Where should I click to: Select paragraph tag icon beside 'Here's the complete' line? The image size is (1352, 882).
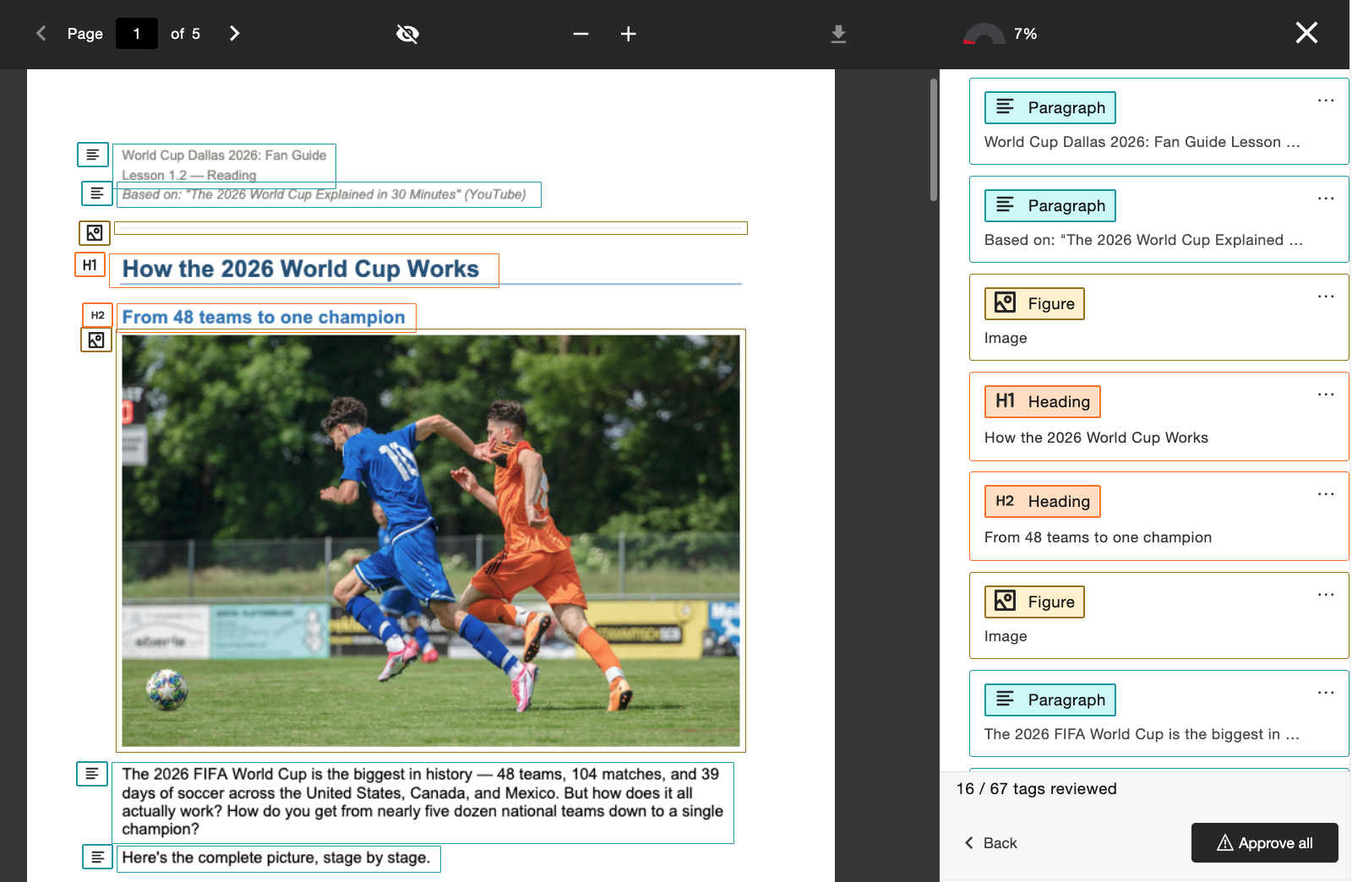click(98, 857)
